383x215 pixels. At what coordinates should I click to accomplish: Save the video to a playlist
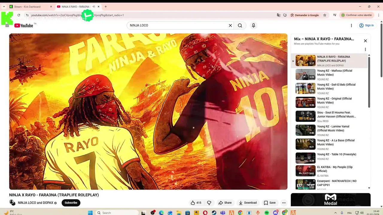pos(270,203)
